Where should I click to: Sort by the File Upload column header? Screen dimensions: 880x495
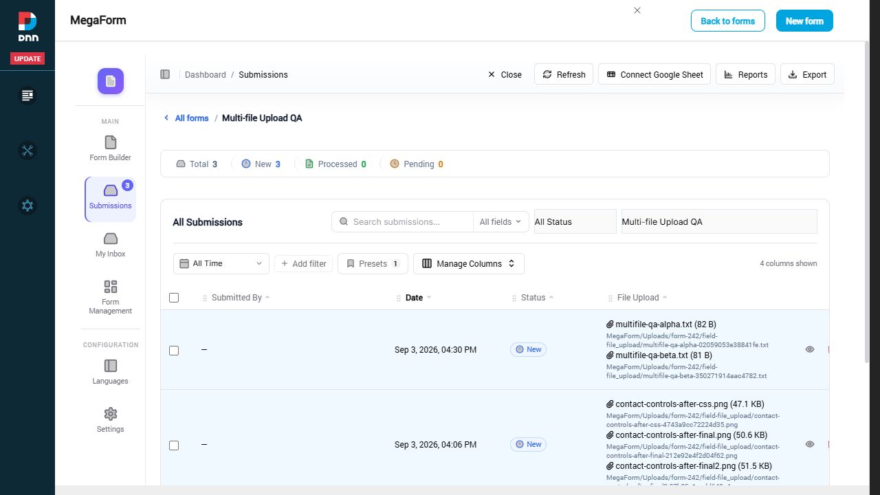[637, 298]
